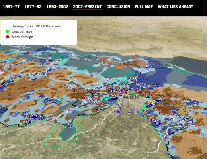Select grey marker atop the green-outlined enclave
This screenshot has height=159, width=207.
pyautogui.click(x=68, y=124)
